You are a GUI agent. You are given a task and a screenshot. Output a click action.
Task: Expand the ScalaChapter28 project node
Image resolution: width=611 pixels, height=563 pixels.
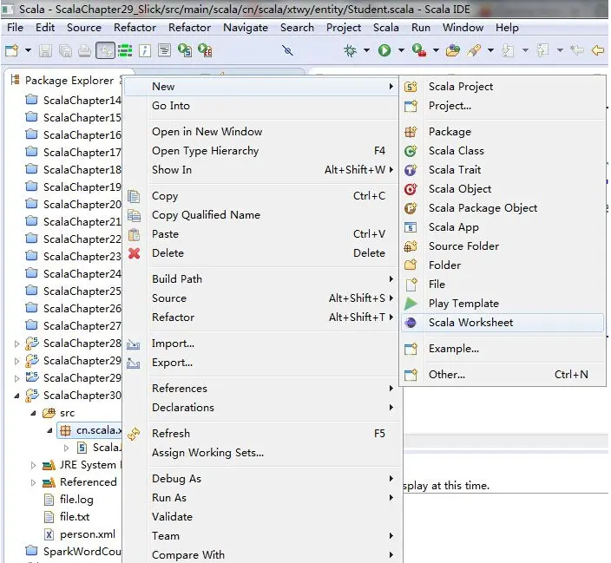[x=16, y=344]
